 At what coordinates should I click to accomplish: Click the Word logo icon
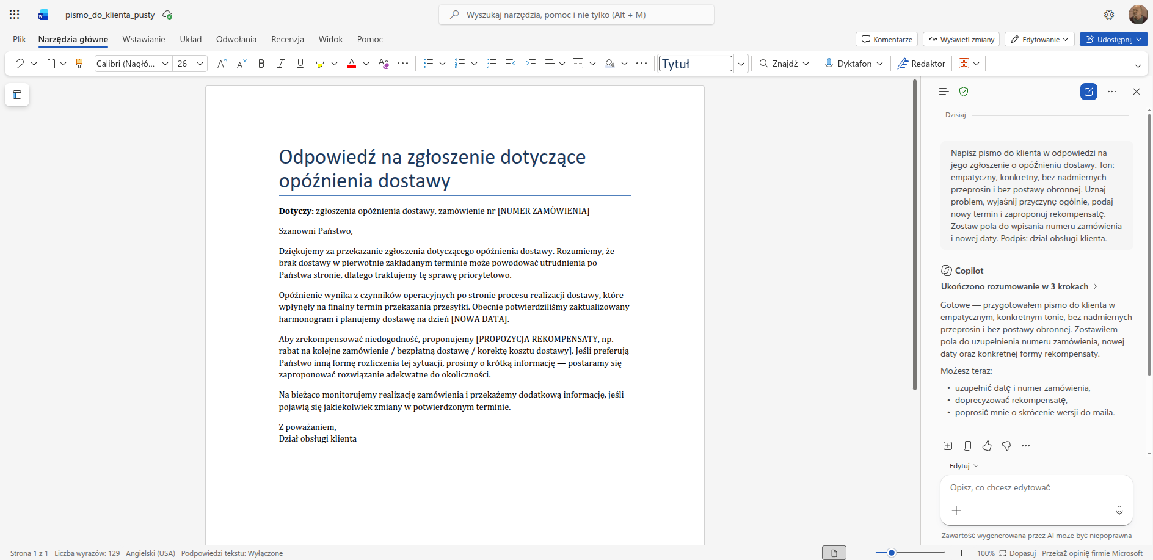[43, 15]
